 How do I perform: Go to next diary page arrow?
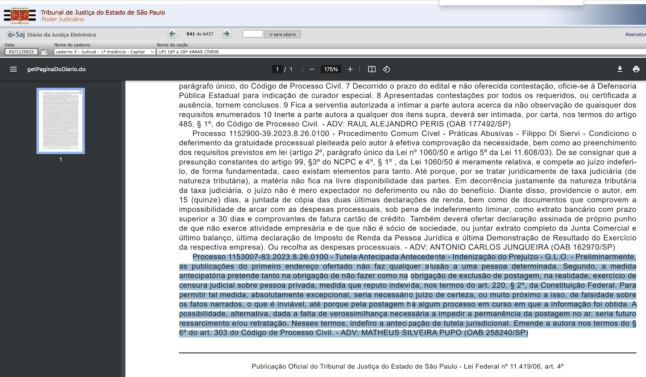click(x=226, y=34)
